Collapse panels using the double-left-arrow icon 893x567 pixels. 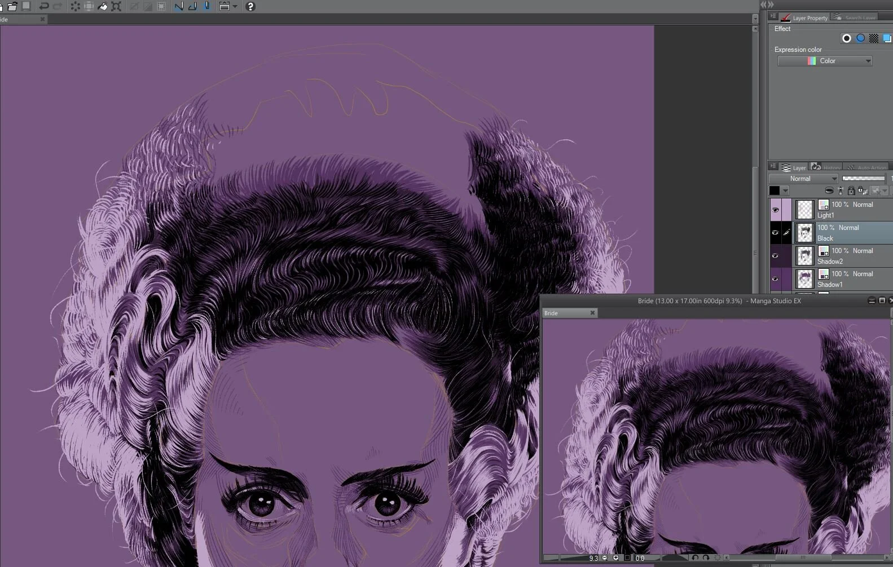pos(763,5)
